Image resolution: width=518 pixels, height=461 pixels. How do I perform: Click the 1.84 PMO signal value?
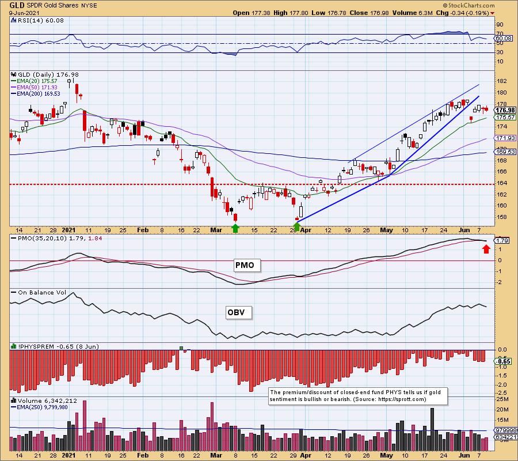pos(95,238)
